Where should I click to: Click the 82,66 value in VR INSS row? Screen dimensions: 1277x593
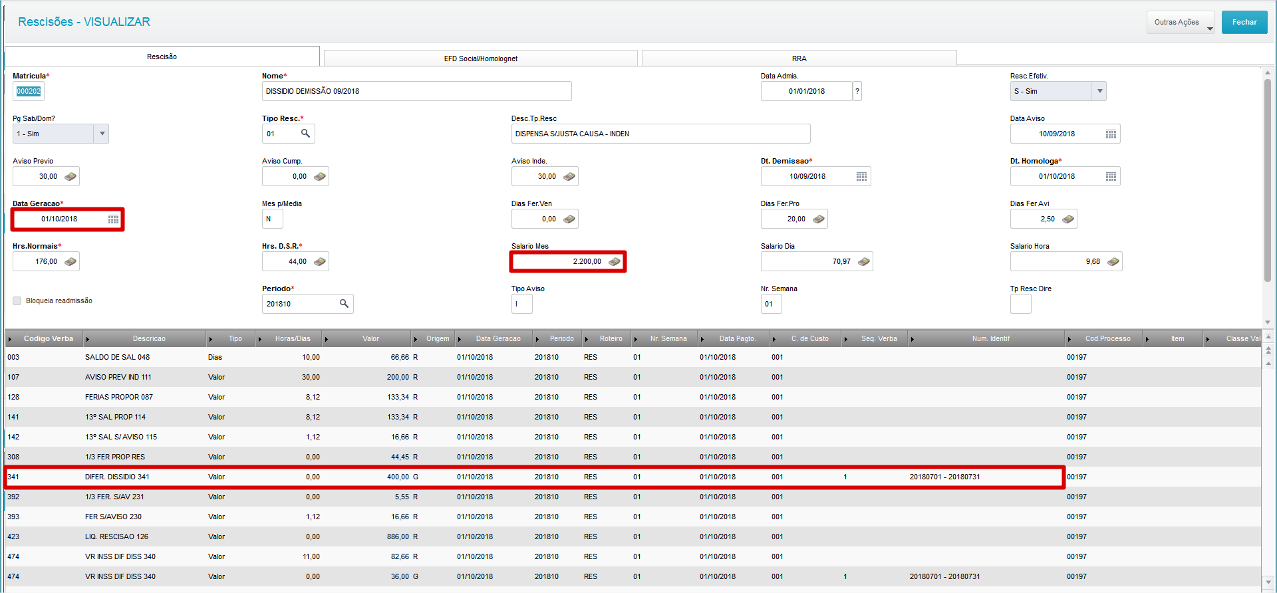point(400,556)
